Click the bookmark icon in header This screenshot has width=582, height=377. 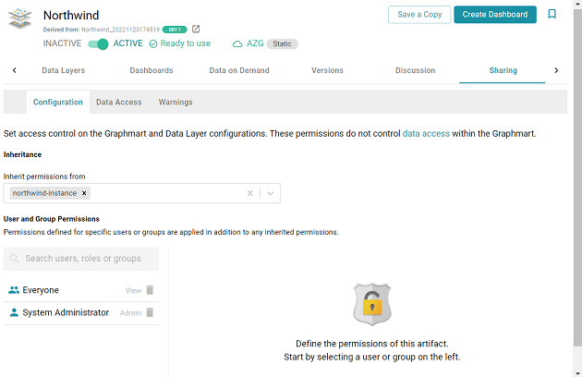pos(552,15)
